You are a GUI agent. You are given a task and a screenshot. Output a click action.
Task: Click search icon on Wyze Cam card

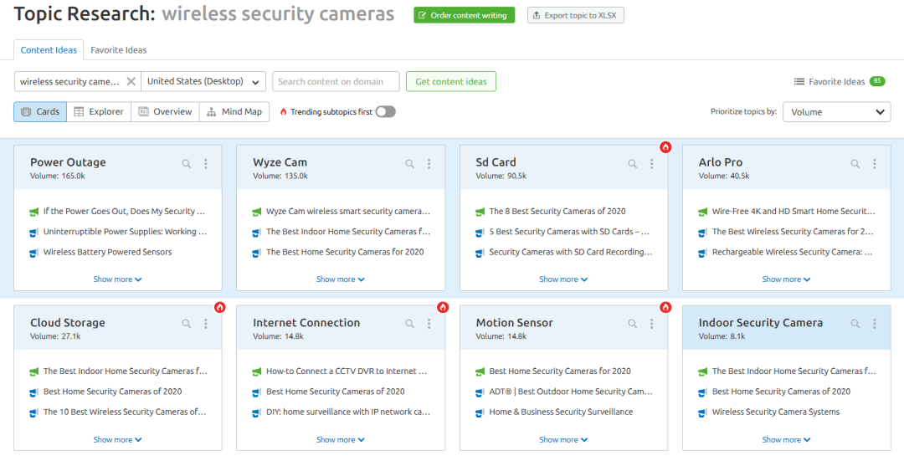(x=409, y=164)
